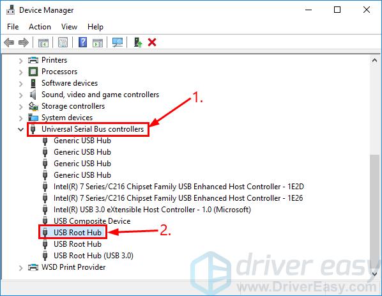This screenshot has height=296, width=382.
Task: Click the red X Uninstall icon
Action: (x=152, y=42)
